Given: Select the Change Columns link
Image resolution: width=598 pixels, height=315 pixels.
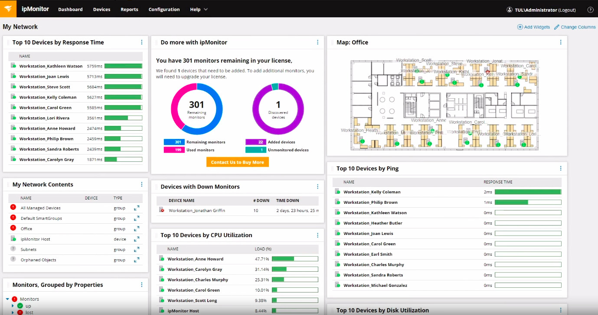Looking at the screenshot, I should (575, 27).
